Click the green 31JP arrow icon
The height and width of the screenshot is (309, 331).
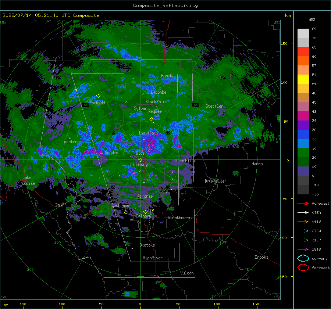pyautogui.click(x=303, y=240)
